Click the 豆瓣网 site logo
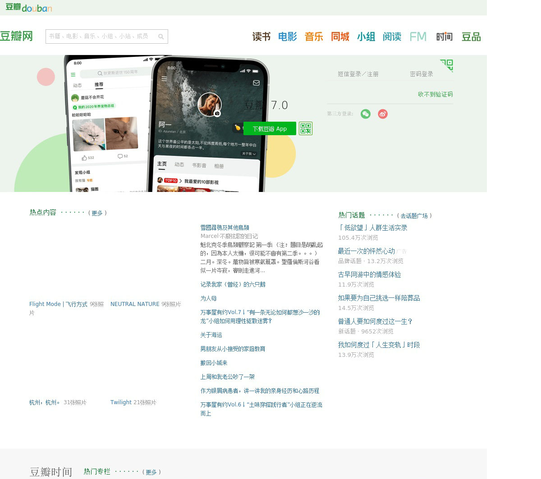The image size is (541, 479). pyautogui.click(x=17, y=36)
